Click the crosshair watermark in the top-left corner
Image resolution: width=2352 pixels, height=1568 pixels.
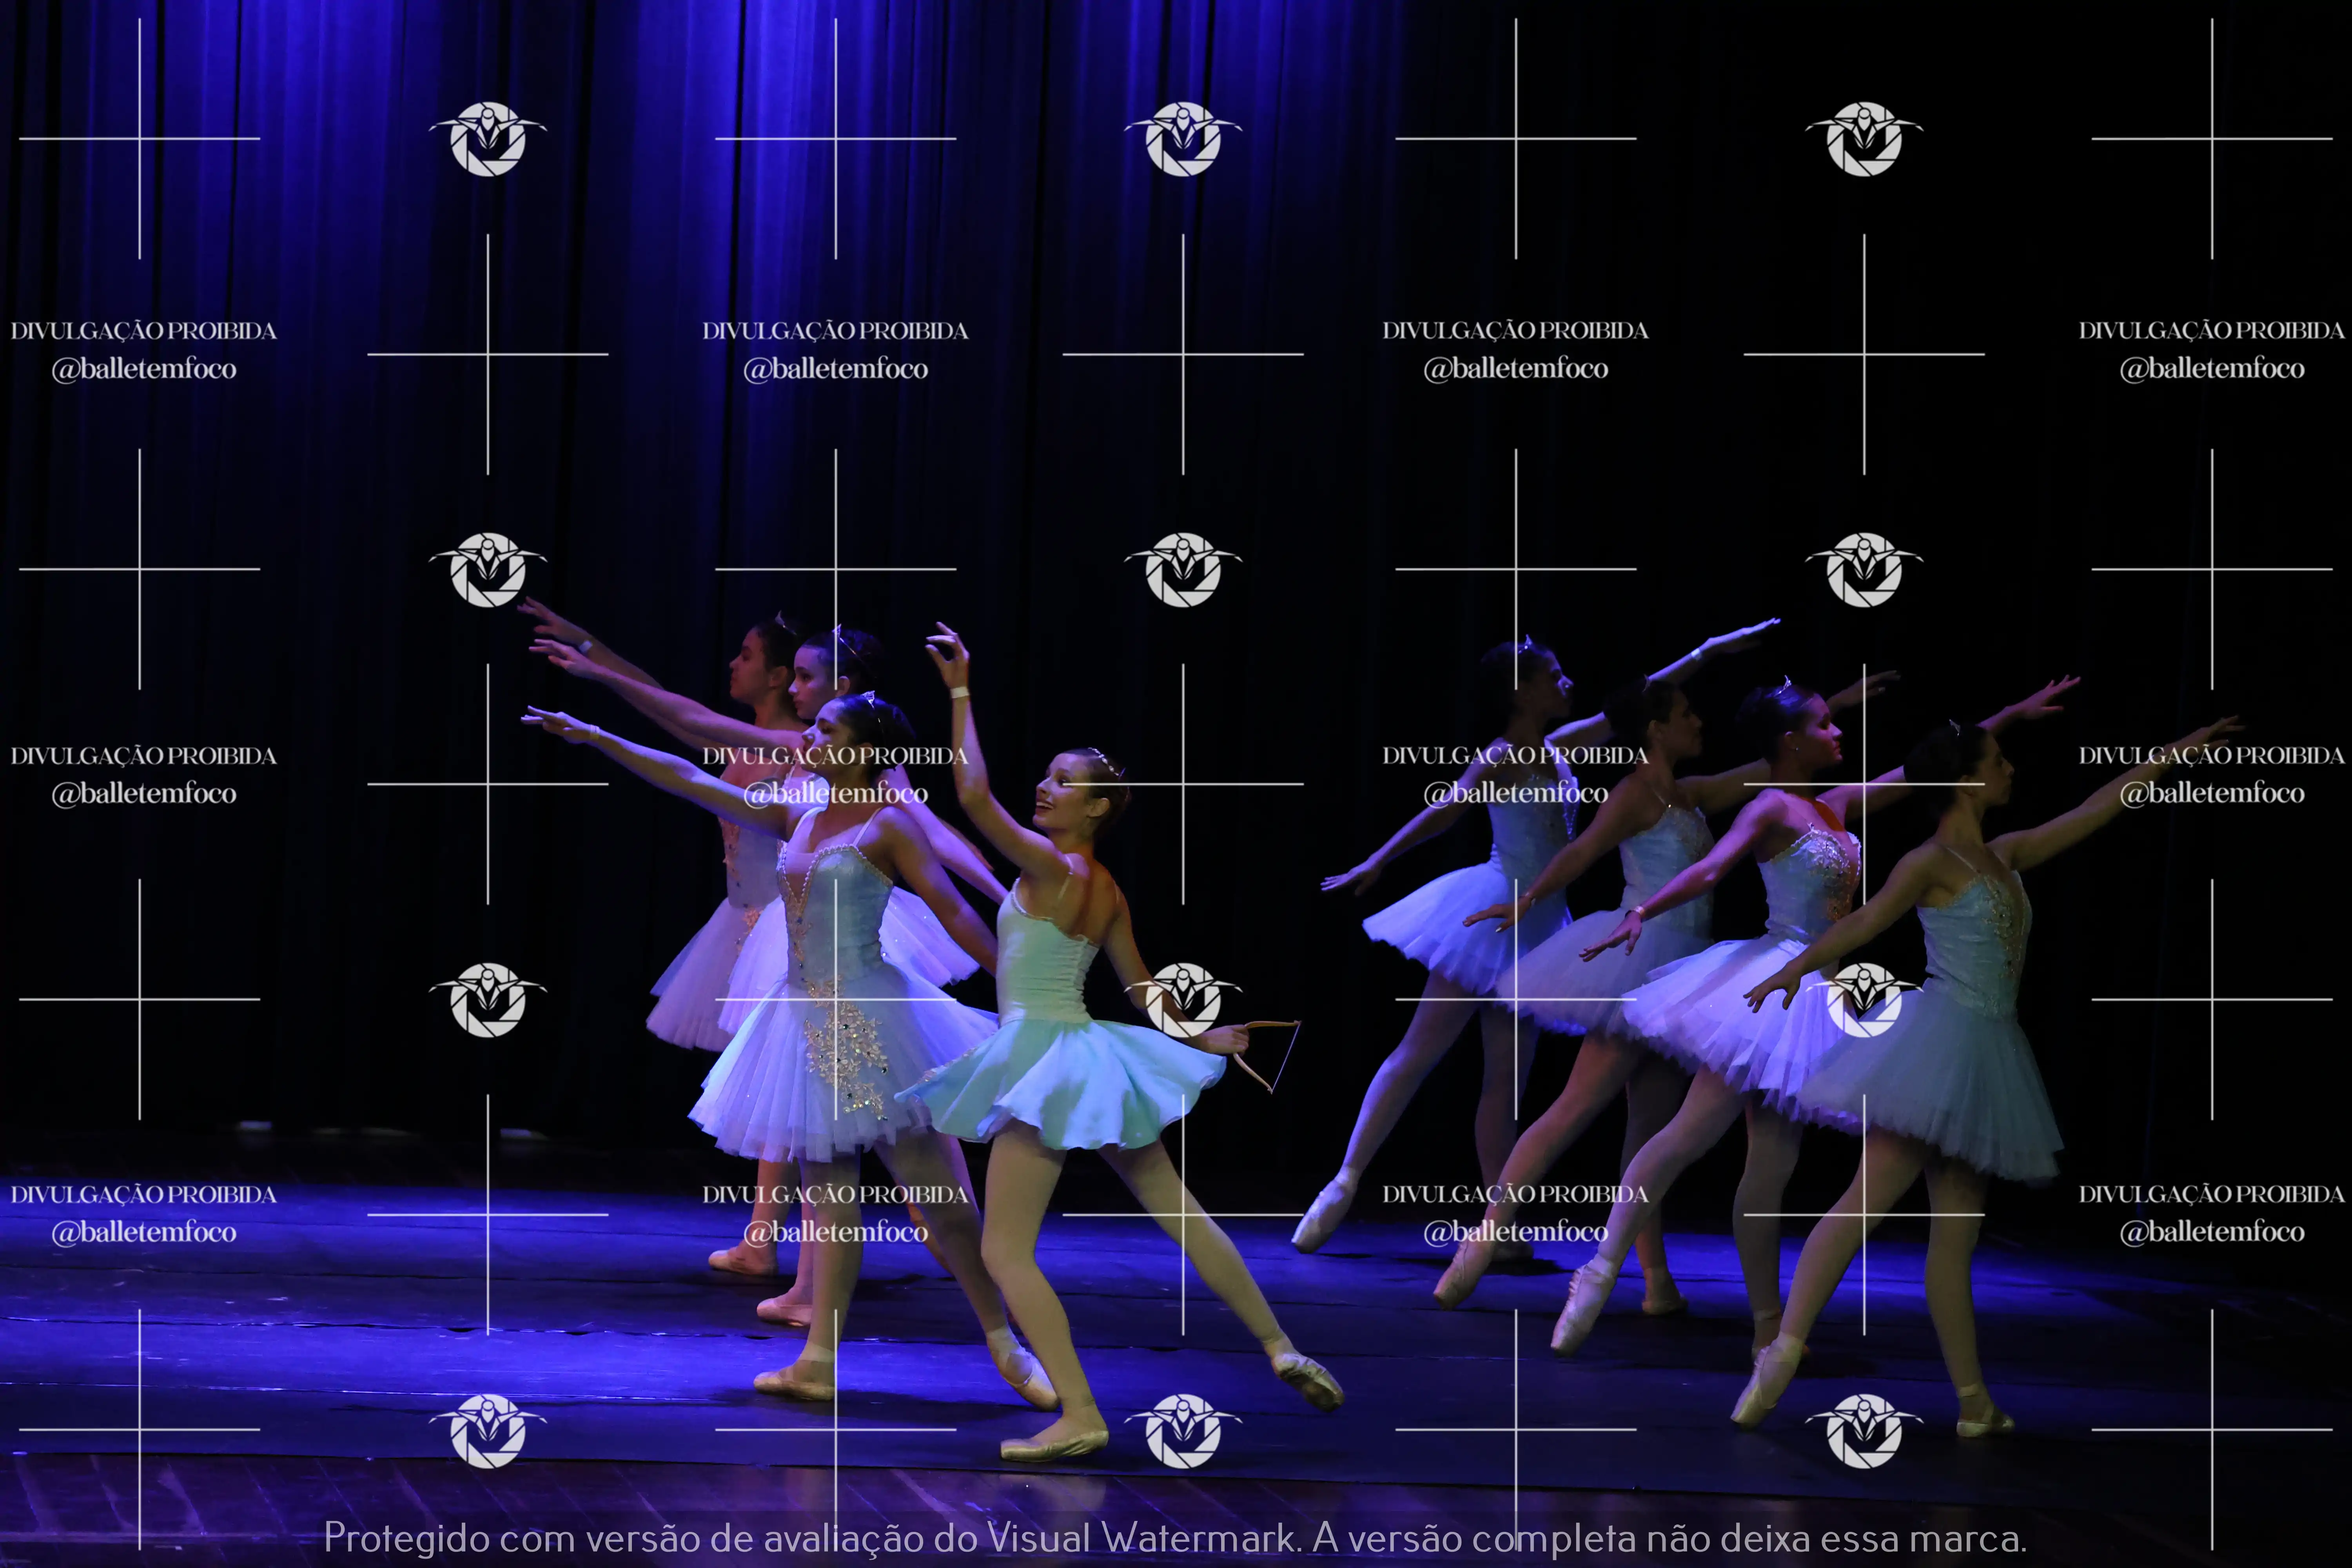139,139
